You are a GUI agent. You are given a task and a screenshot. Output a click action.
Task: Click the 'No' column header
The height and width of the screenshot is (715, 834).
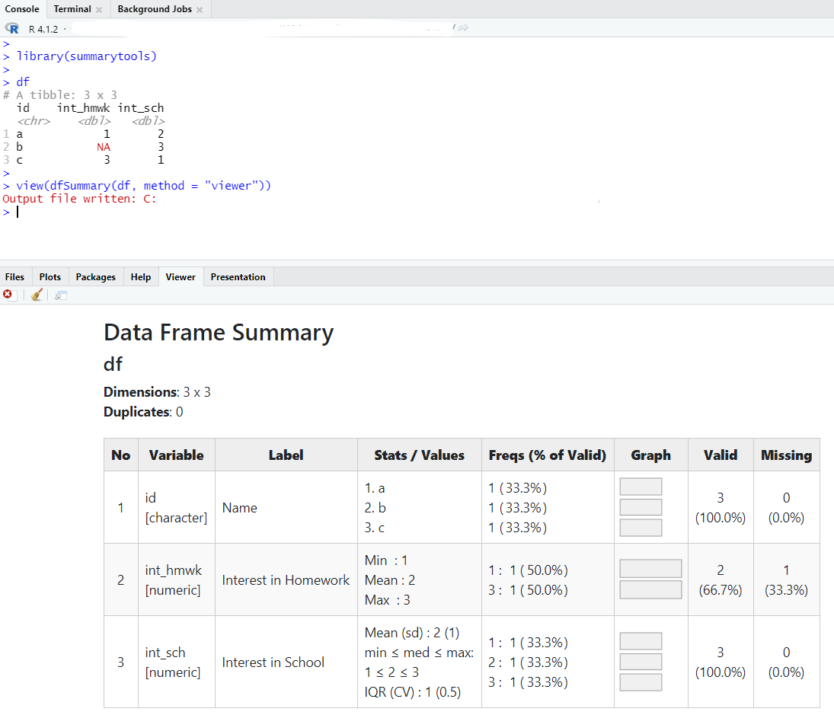[121, 455]
